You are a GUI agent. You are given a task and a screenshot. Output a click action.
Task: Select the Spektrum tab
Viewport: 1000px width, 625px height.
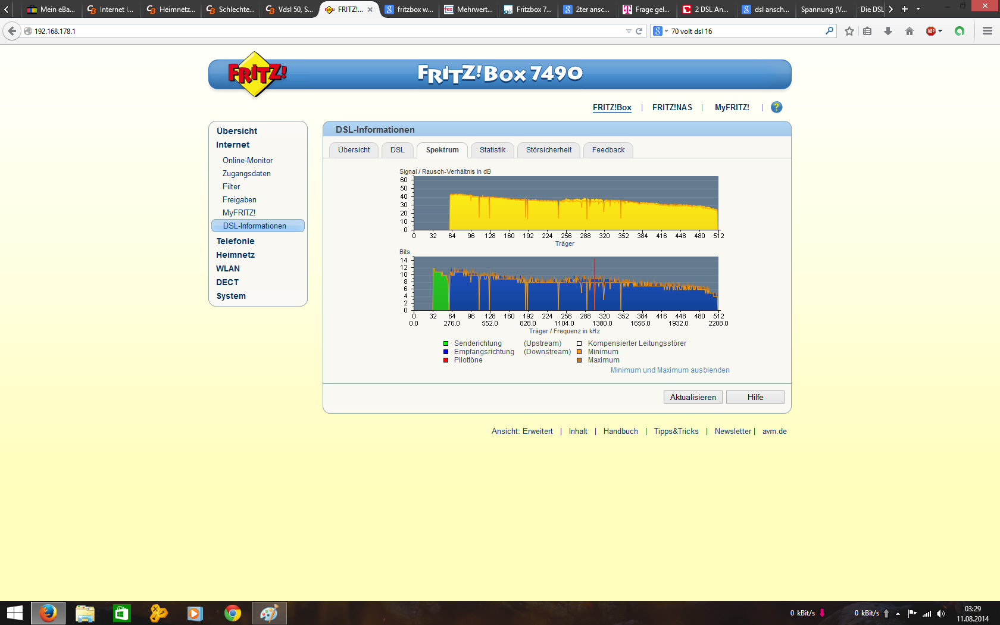(442, 150)
